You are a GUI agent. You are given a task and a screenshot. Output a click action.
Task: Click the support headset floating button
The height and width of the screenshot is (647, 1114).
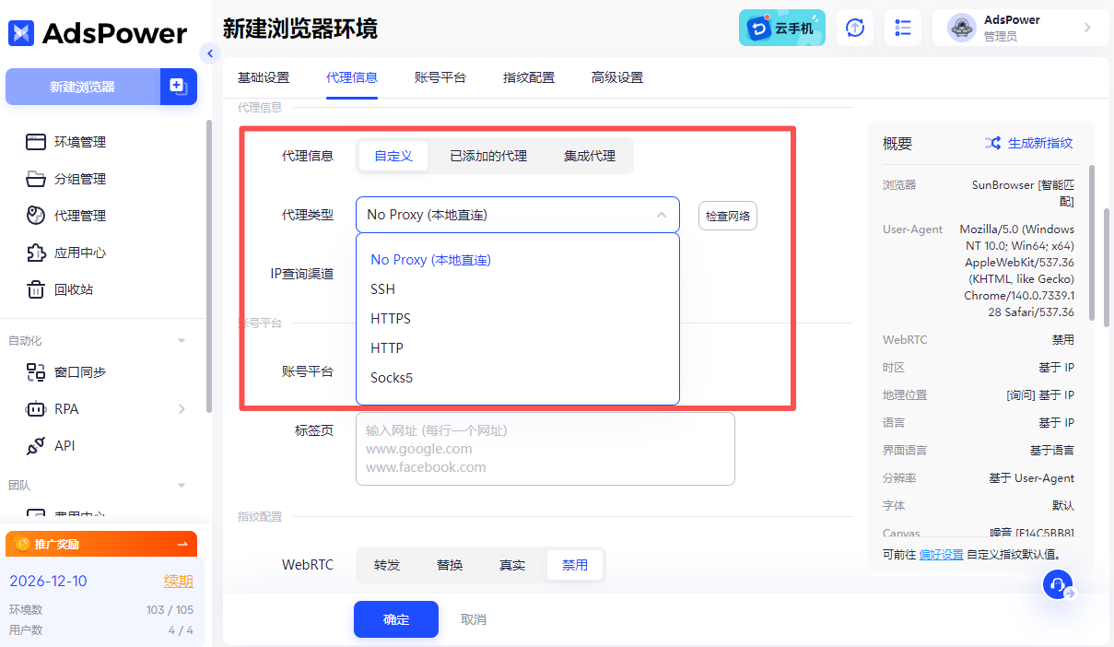coord(1058,584)
